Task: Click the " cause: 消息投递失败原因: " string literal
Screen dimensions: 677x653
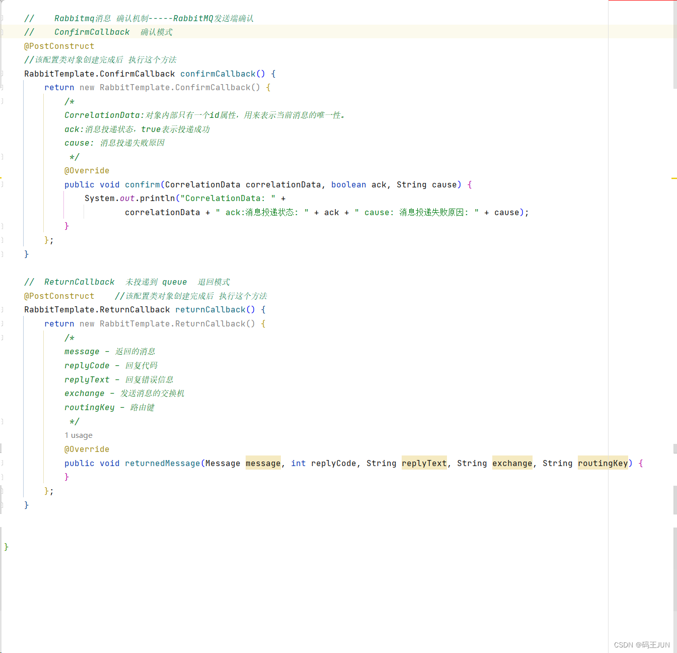Action: pyautogui.click(x=417, y=212)
